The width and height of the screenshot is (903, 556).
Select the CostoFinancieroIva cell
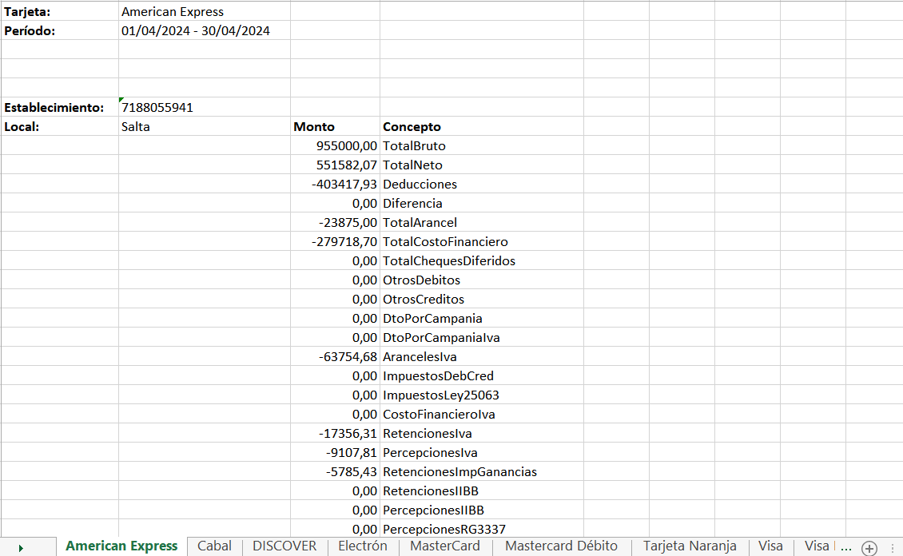click(481, 415)
